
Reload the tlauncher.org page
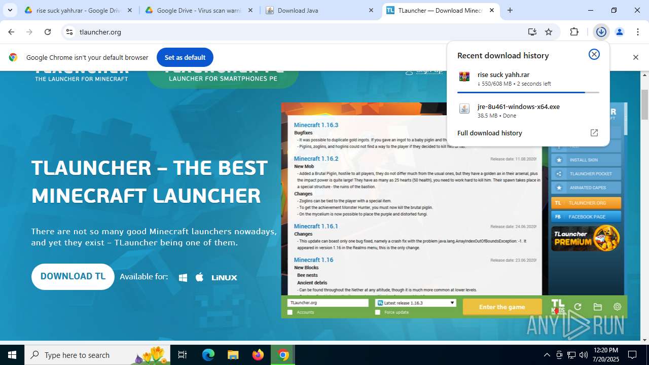coord(48,32)
